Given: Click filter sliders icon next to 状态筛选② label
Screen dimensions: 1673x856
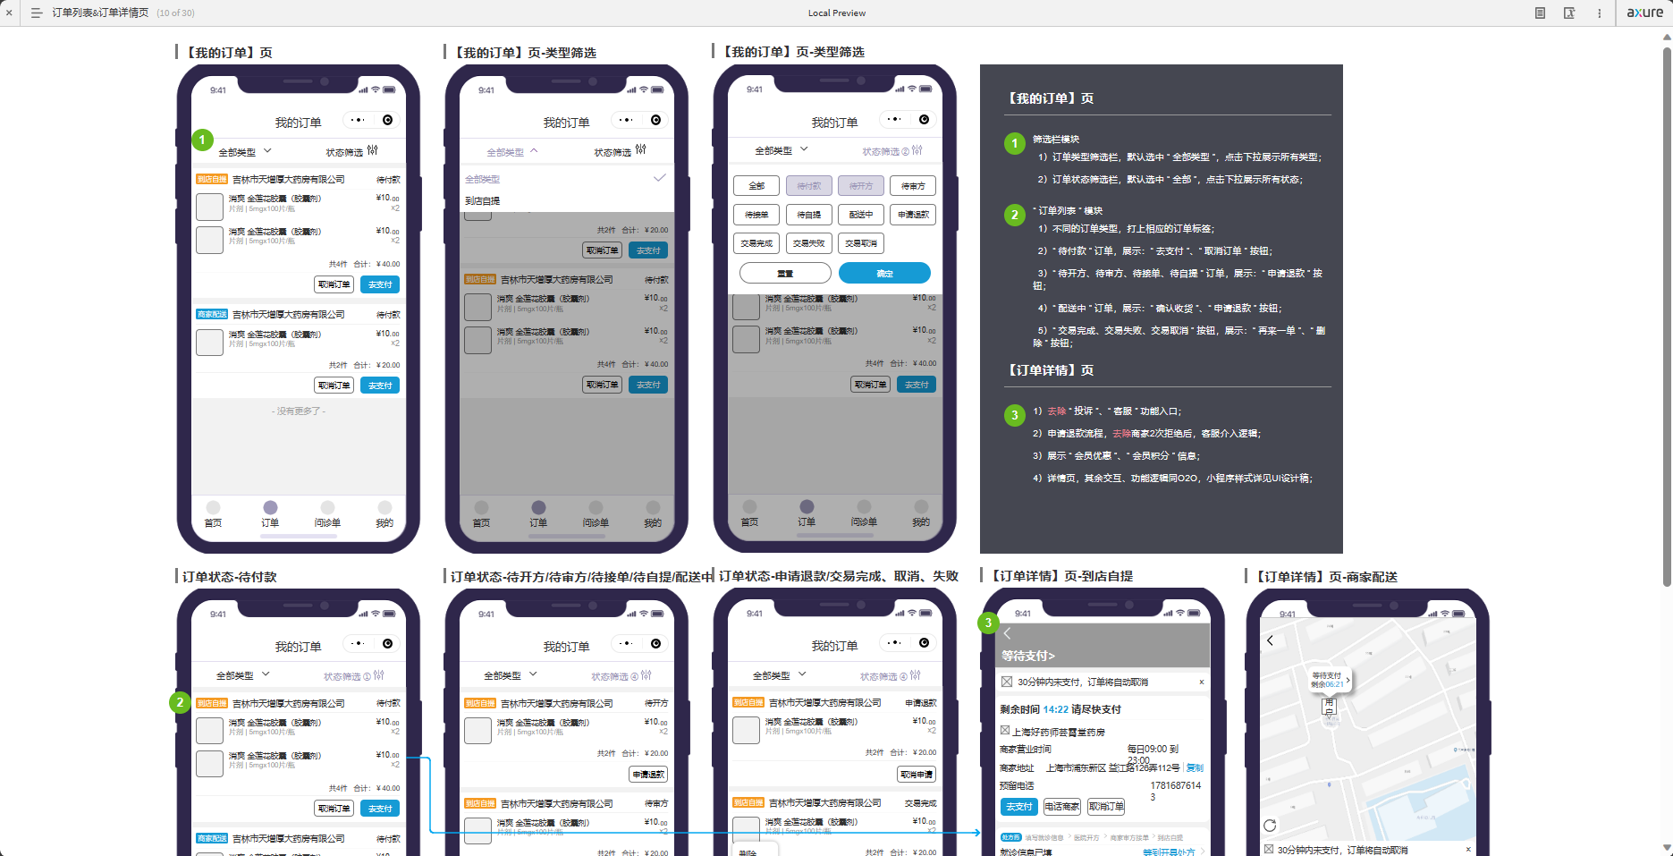Looking at the screenshot, I should pyautogui.click(x=917, y=150).
